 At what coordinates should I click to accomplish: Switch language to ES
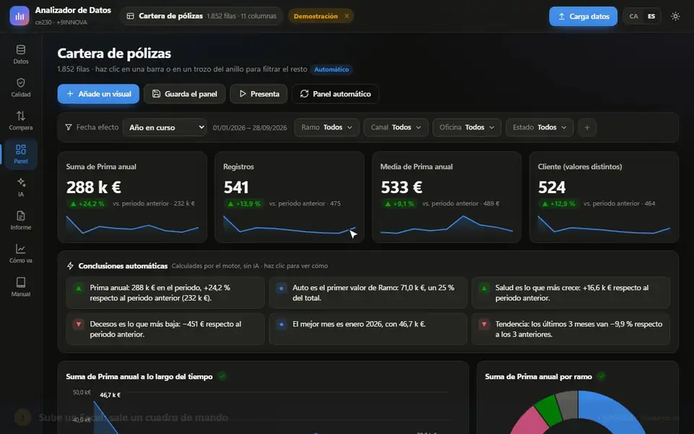(x=651, y=17)
